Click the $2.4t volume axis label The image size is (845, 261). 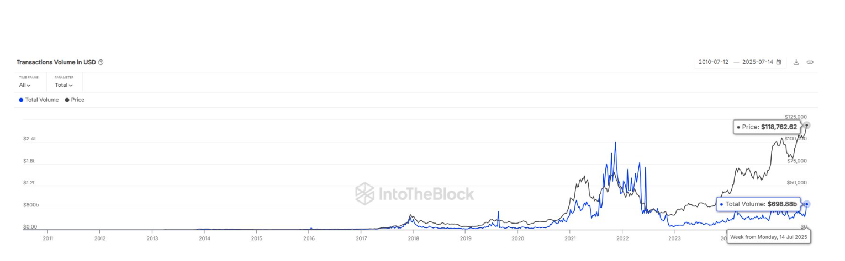[30, 139]
